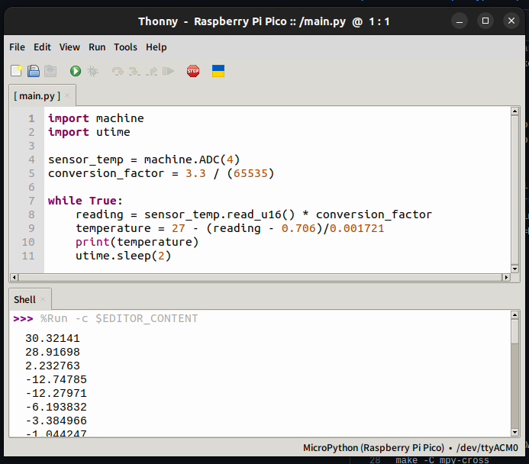The width and height of the screenshot is (529, 464).
Task: Click the 'utime.sleep(2)' line
Action: (124, 256)
